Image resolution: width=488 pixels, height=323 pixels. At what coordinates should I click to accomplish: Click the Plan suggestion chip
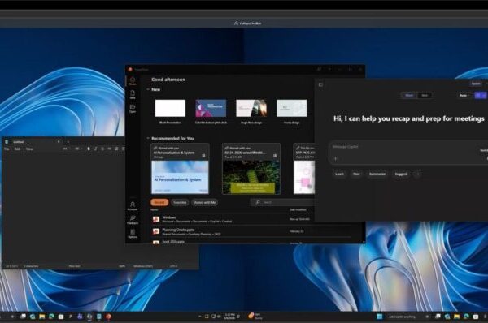point(356,174)
